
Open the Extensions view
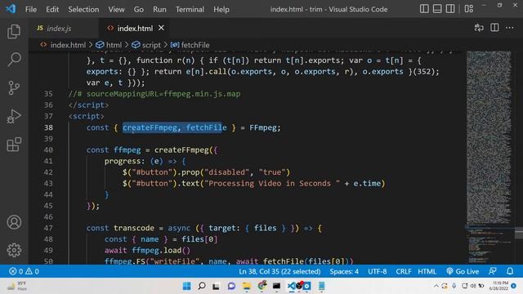tap(14, 145)
